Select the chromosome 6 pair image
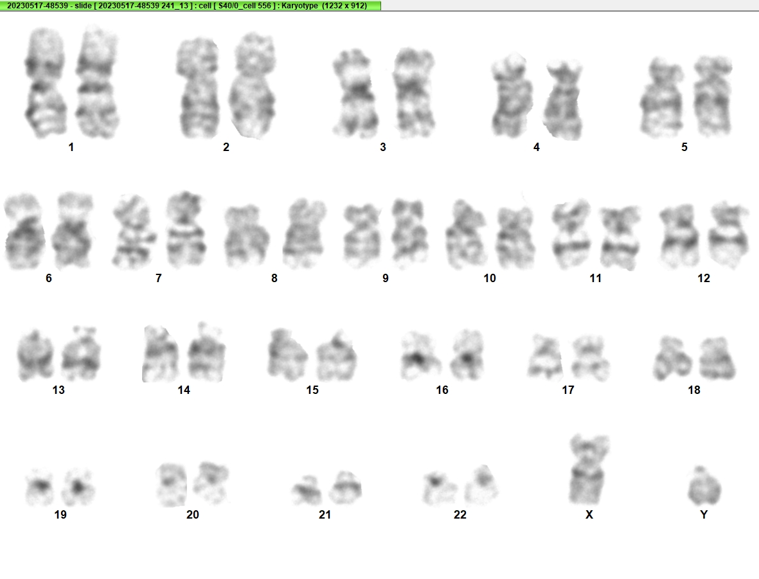This screenshot has height=579, width=759. (49, 231)
